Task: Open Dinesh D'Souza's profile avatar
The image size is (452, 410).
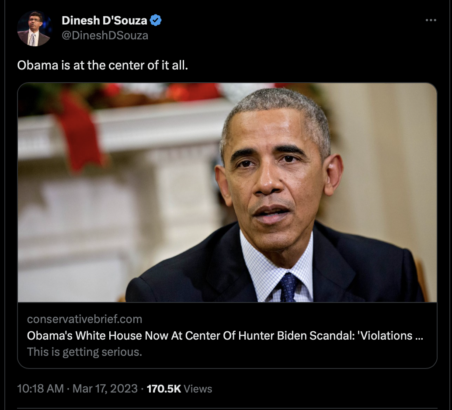Action: point(35,29)
